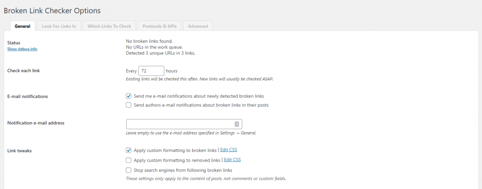Enable Apply custom formatting to removed links
This screenshot has height=189, width=482.
pyautogui.click(x=129, y=160)
